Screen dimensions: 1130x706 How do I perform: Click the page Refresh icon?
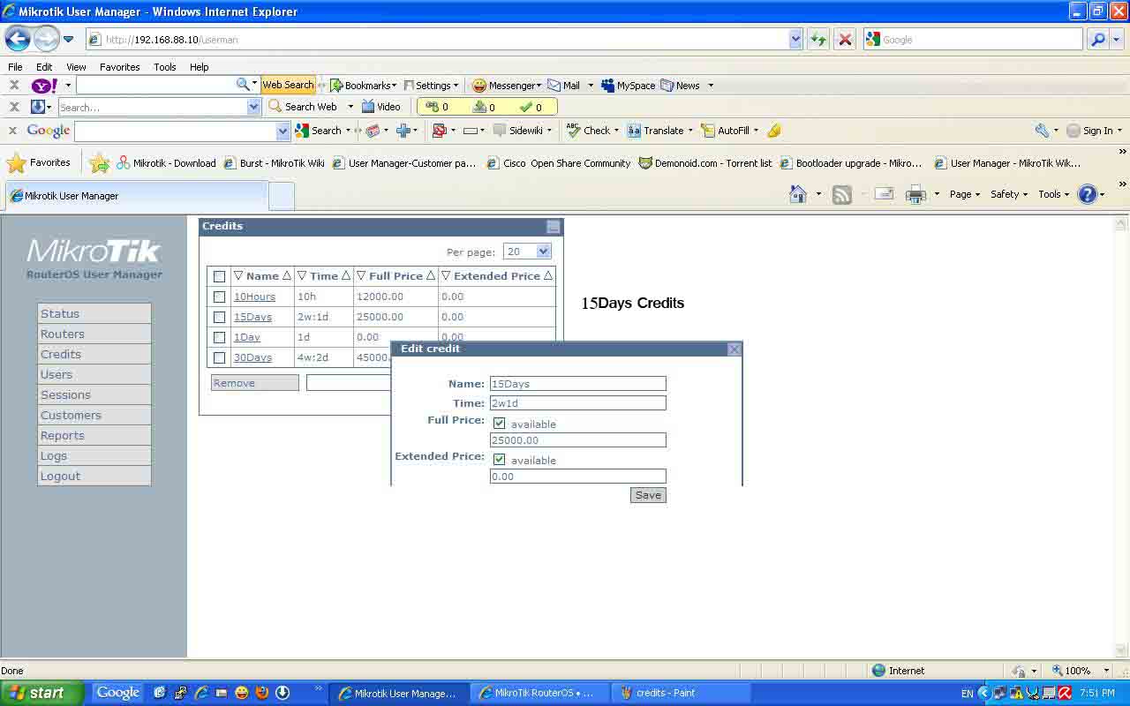click(818, 40)
